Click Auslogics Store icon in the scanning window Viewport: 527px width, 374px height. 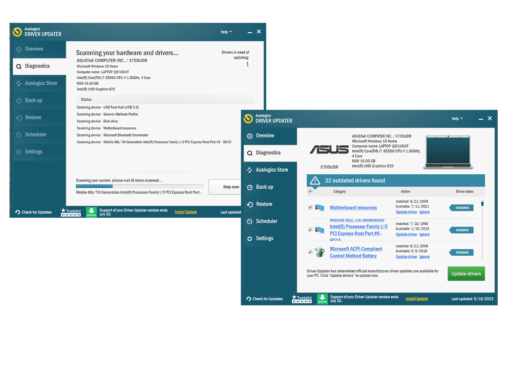click(19, 84)
